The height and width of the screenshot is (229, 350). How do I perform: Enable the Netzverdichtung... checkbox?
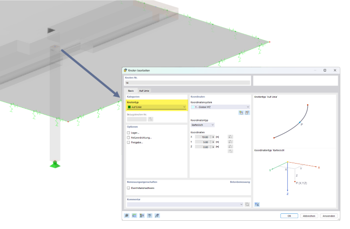point(128,138)
